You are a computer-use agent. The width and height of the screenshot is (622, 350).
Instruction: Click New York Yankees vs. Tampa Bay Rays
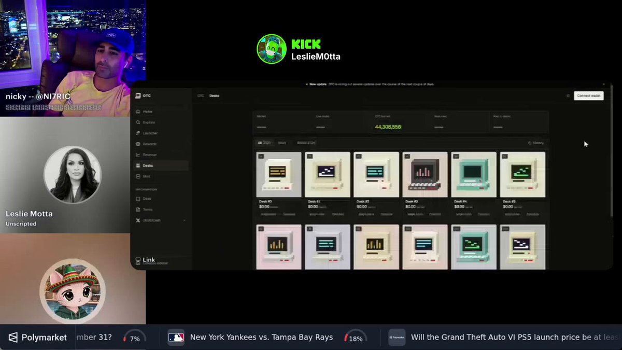point(261,338)
